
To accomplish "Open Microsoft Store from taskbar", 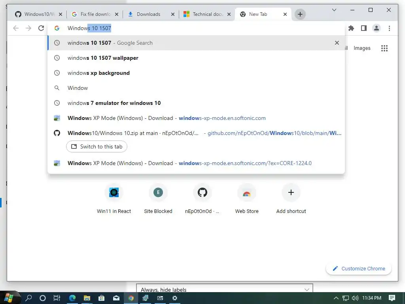I will 102,298.
